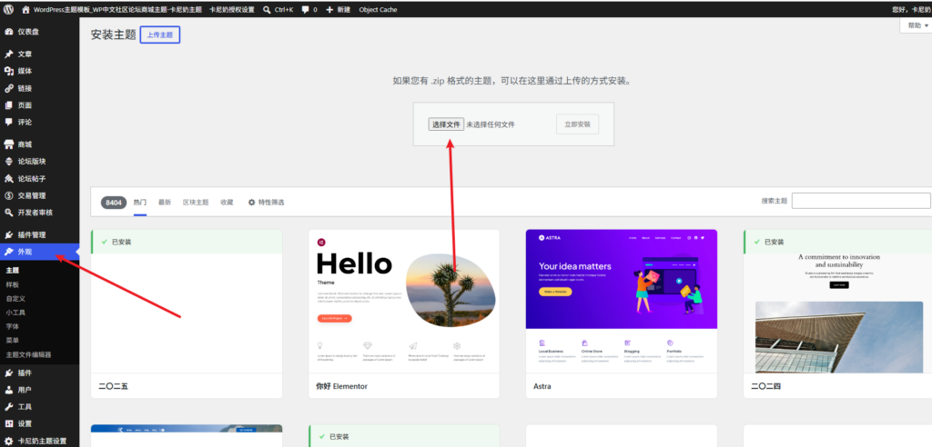Open Object Cache in admin bar
The width and height of the screenshot is (932, 447).
coord(378,9)
